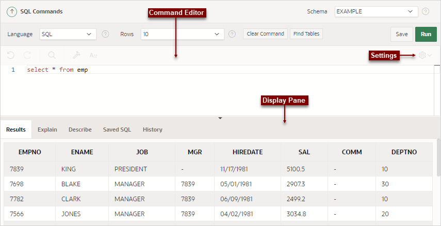Click the Clear Command button
The width and height of the screenshot is (441, 226).
coord(265,34)
